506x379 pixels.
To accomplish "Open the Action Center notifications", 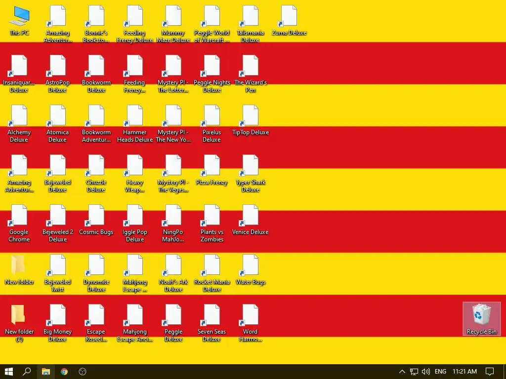I will (490, 372).
